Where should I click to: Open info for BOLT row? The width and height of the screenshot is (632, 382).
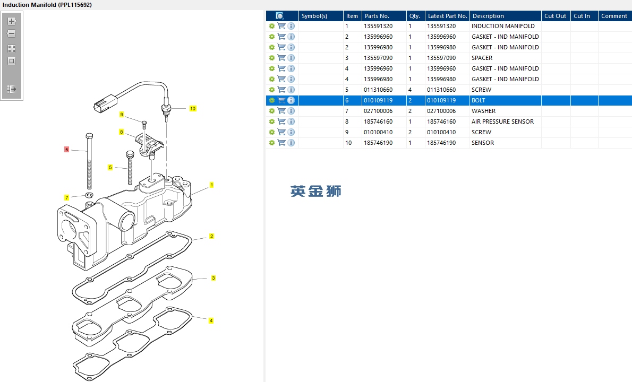(x=291, y=100)
